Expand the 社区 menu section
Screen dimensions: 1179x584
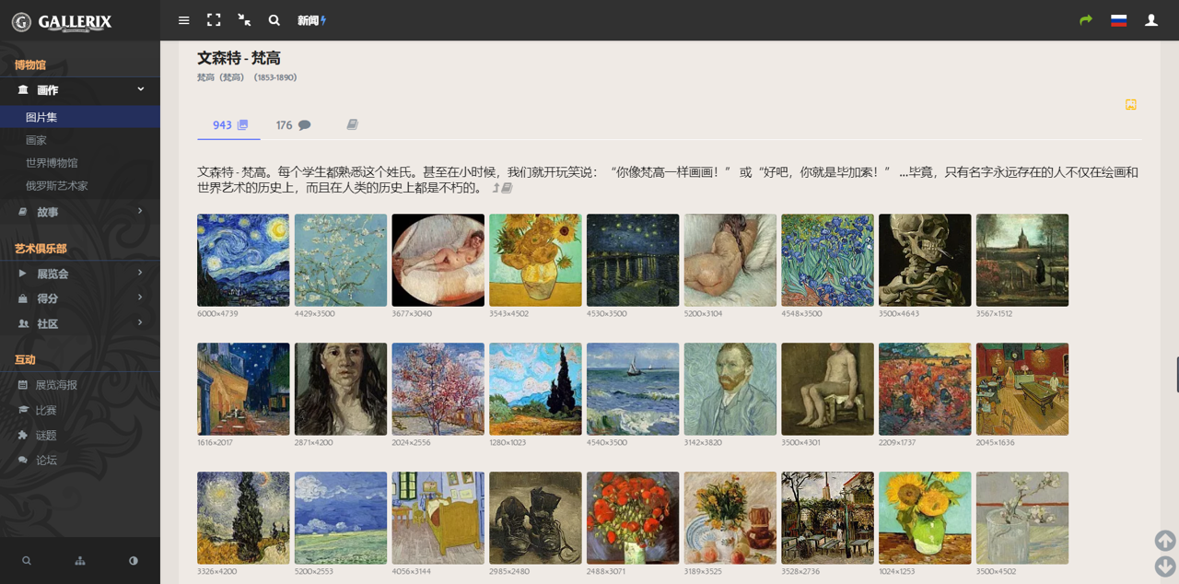[80, 323]
